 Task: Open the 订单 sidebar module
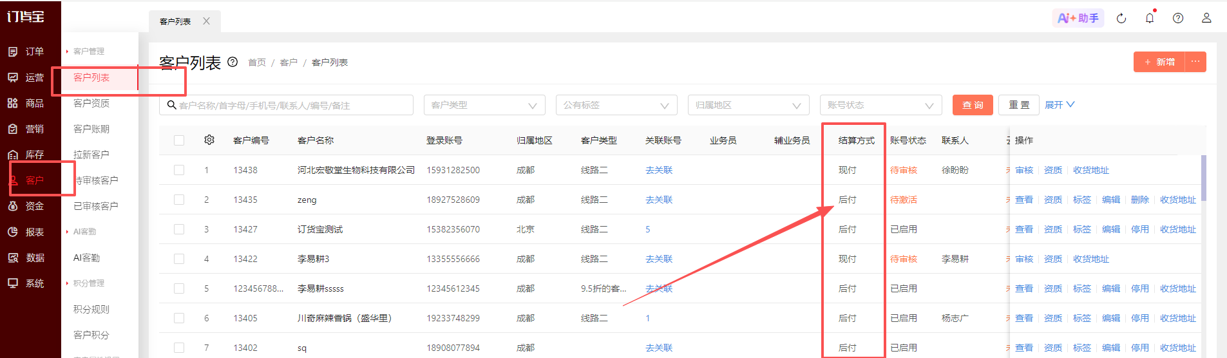coord(26,52)
